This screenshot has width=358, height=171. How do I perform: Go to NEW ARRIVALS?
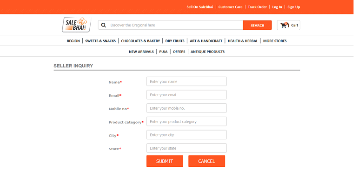141,52
